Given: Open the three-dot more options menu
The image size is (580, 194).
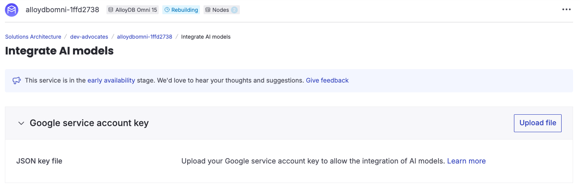Looking at the screenshot, I should click(566, 10).
